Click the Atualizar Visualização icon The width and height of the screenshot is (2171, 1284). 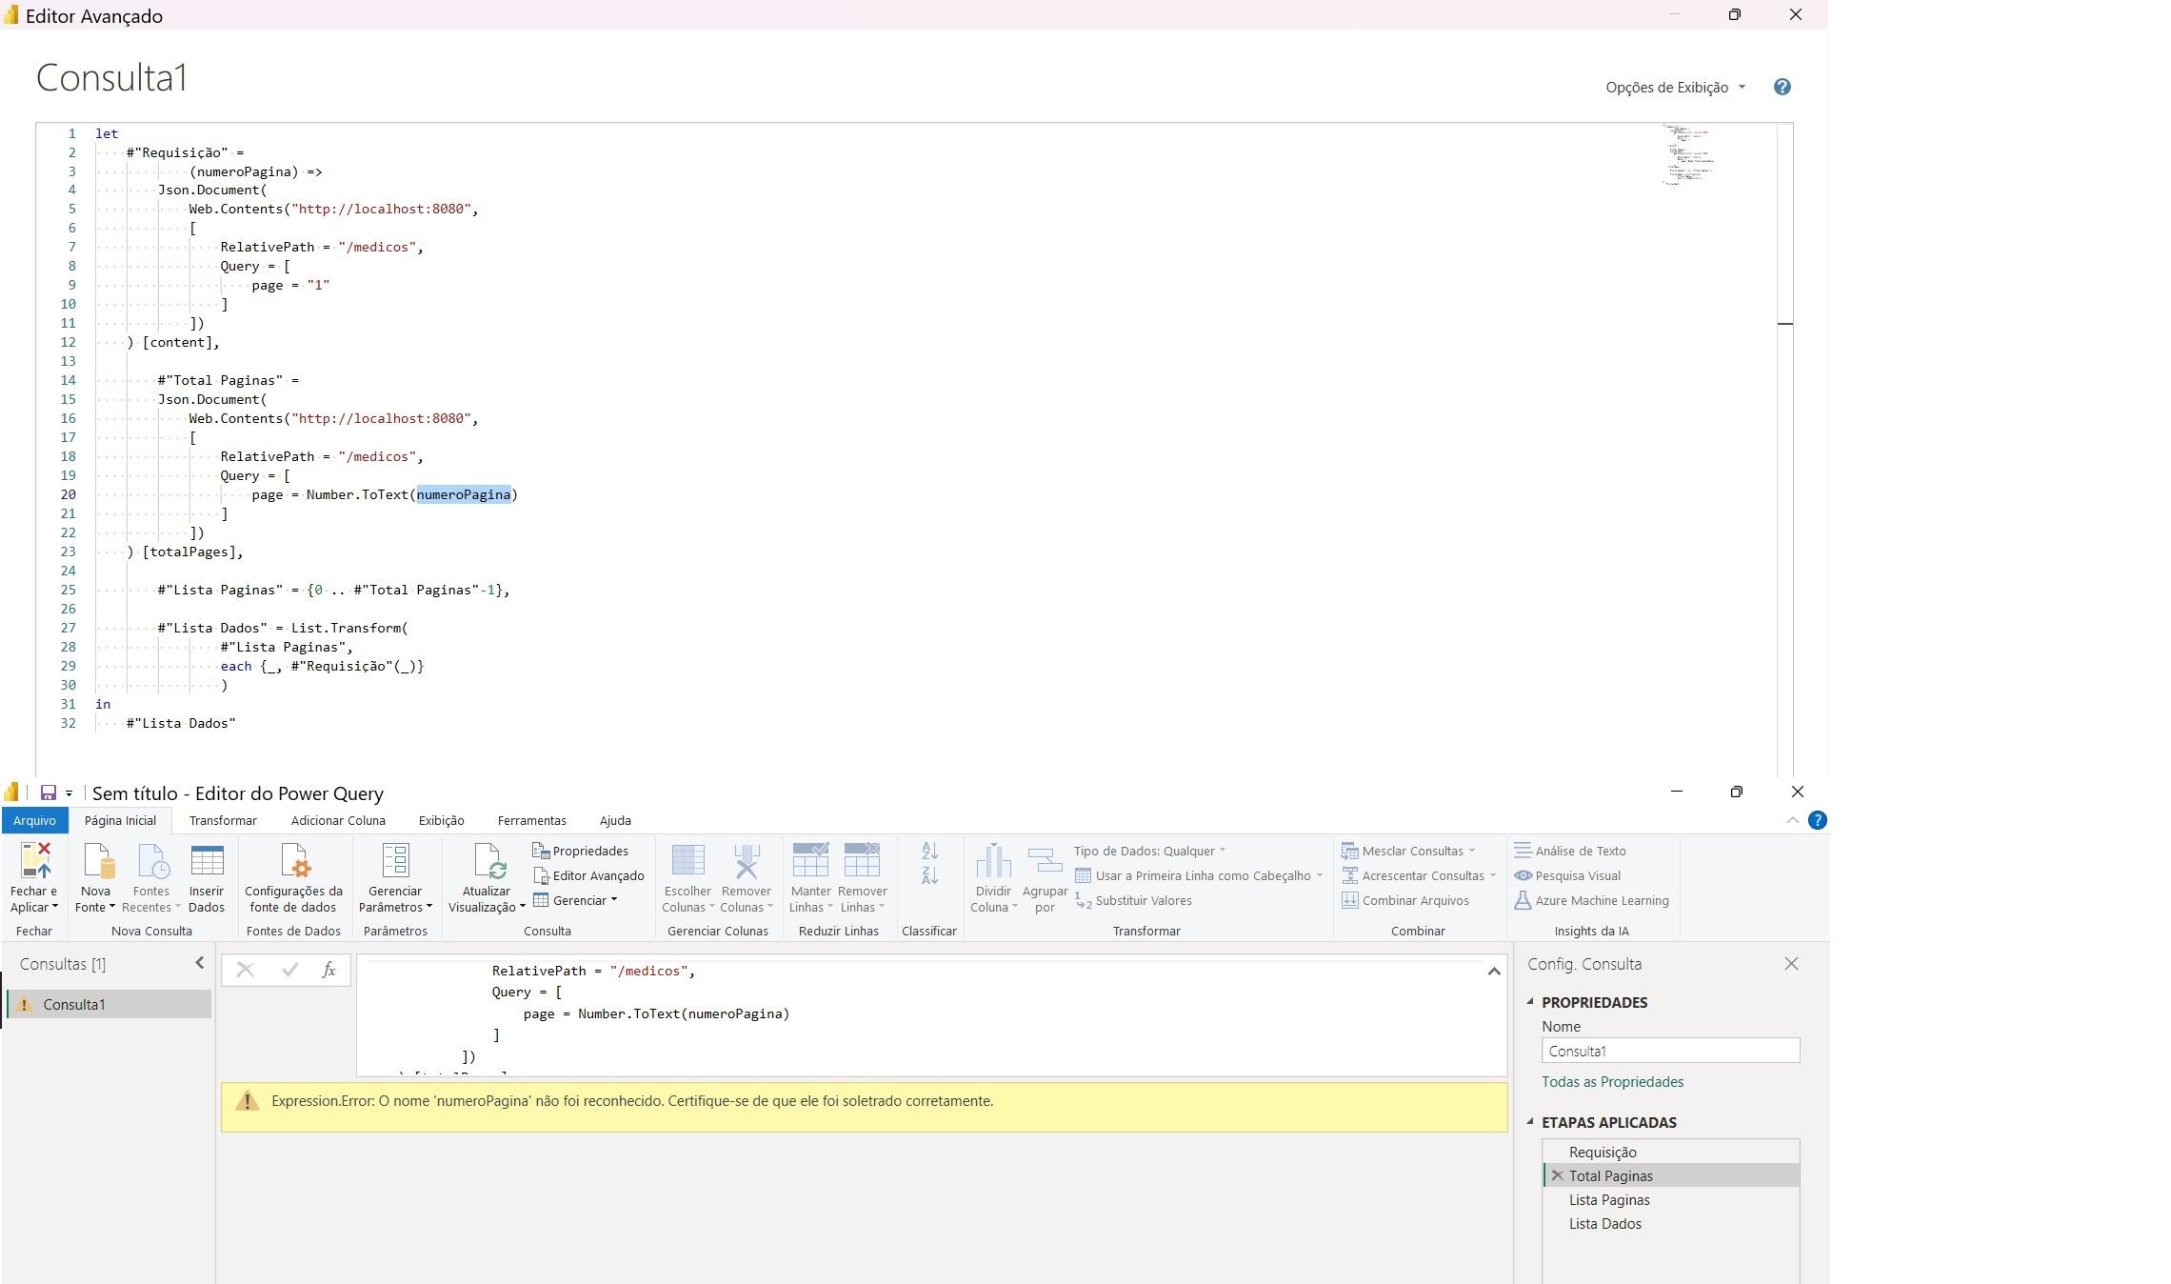pyautogui.click(x=488, y=860)
